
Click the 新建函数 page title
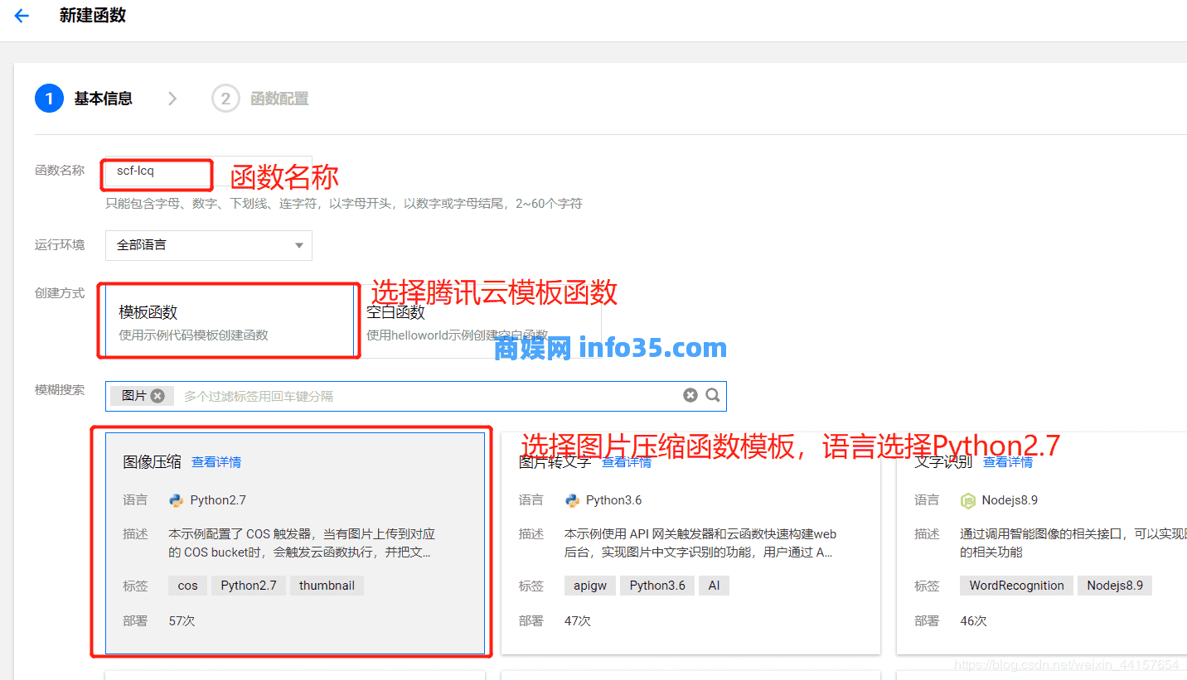93,16
